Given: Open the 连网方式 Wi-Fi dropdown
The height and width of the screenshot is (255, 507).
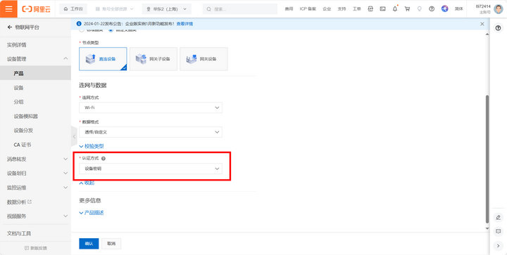Looking at the screenshot, I should coord(151,107).
